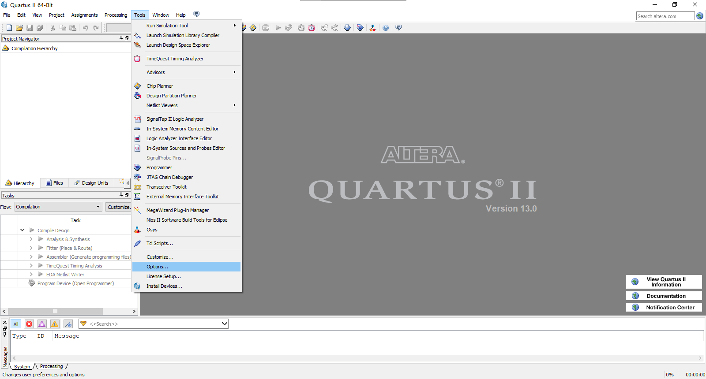Click the Customize... flow button
706x379 pixels.
click(x=118, y=207)
